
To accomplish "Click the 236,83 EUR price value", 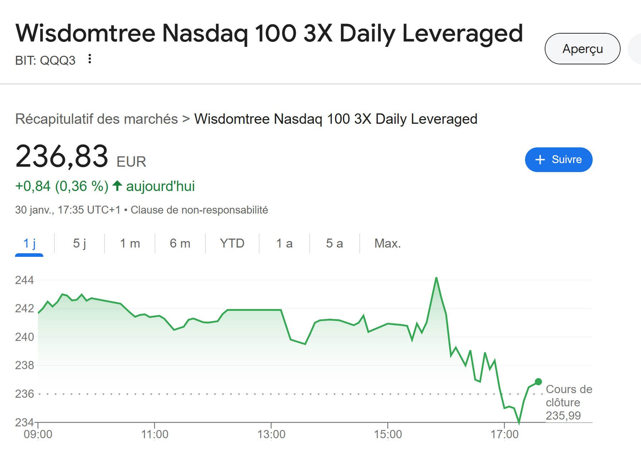I will tap(81, 156).
